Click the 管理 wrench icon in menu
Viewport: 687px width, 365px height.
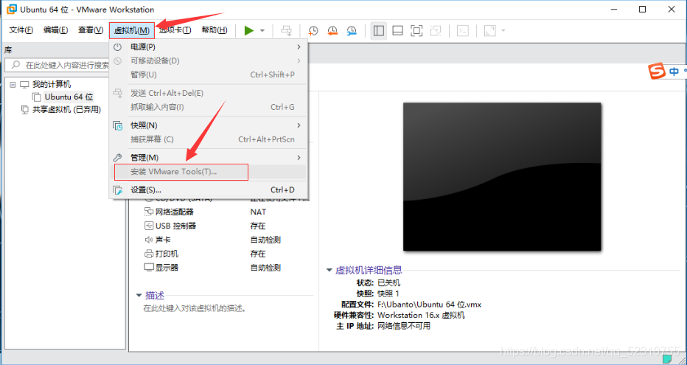pyautogui.click(x=118, y=157)
